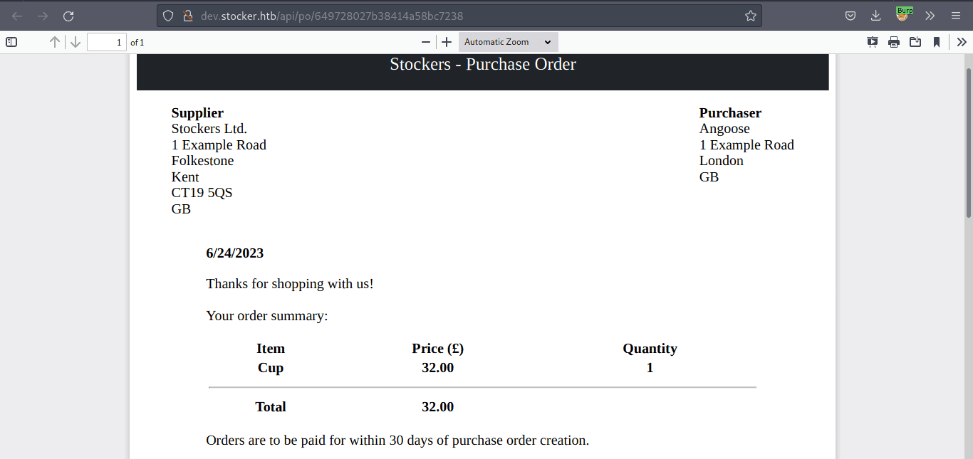Expand more tools overflow chevron in Firefox

click(x=930, y=16)
